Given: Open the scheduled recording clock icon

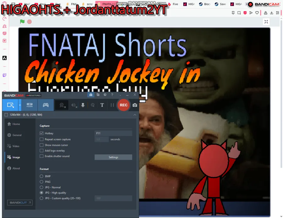Looking at the screenshot, I should [105, 95].
